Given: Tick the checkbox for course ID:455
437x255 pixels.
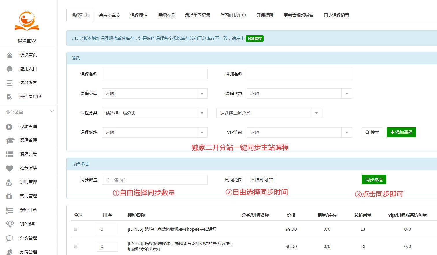Looking at the screenshot, I should 76,229.
